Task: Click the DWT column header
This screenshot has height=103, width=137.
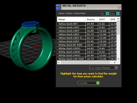Action: tap(103, 19)
